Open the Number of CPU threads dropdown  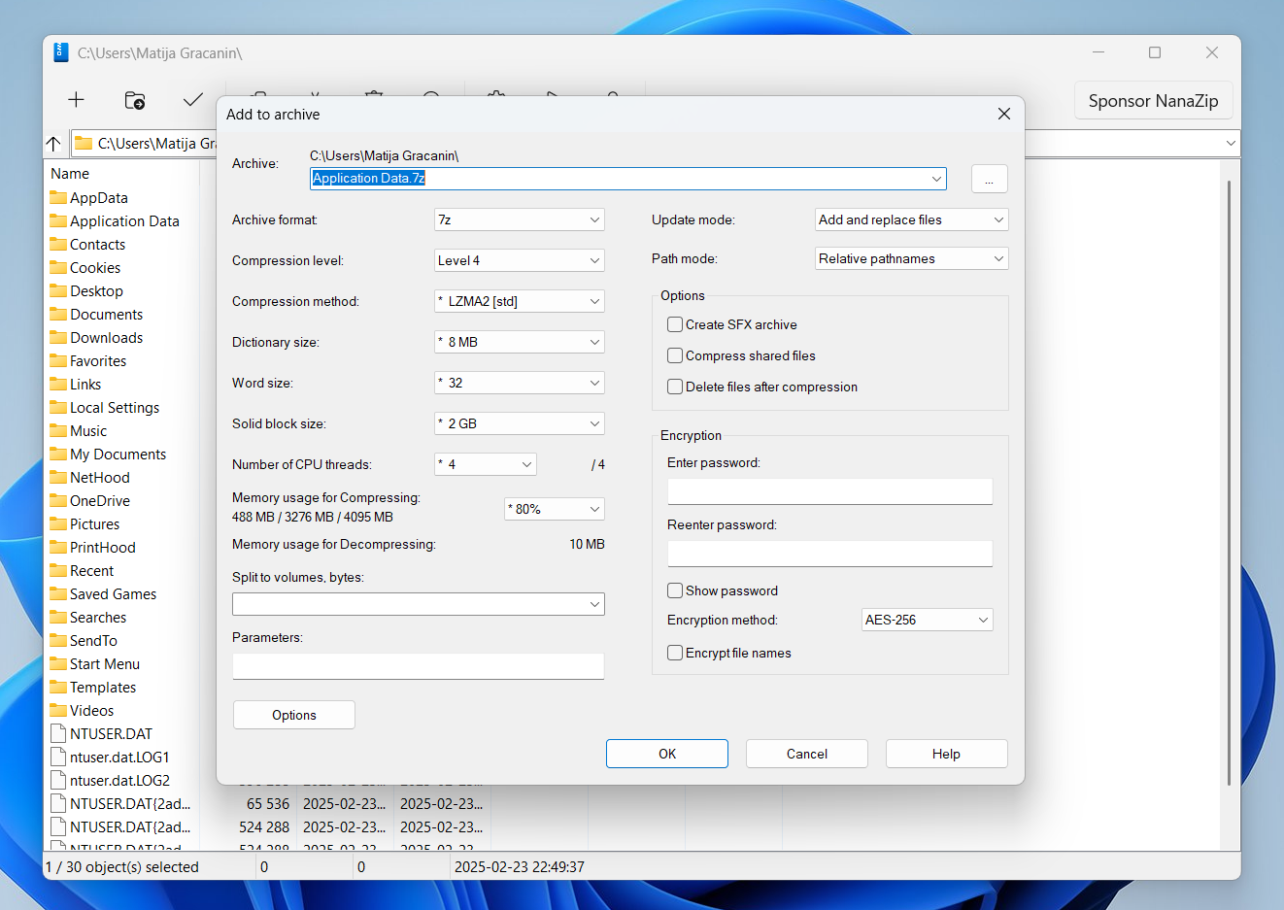tap(485, 464)
